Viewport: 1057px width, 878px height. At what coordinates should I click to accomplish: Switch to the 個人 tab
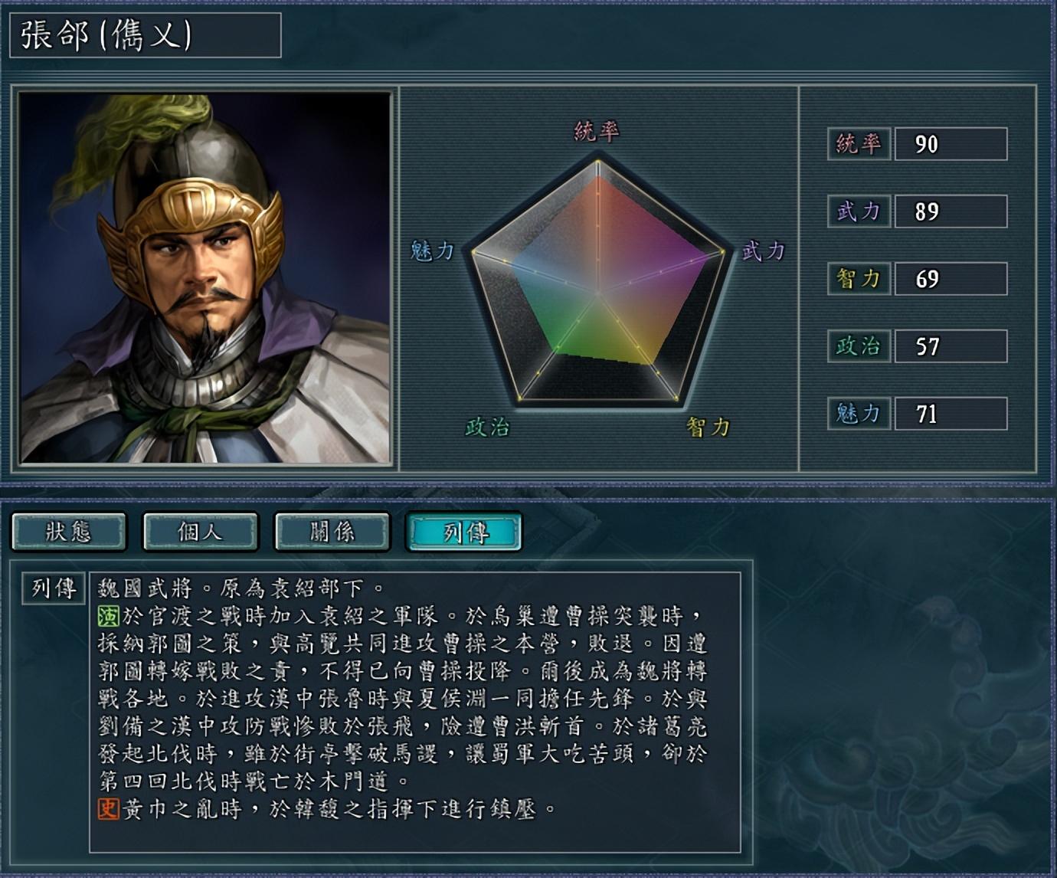pyautogui.click(x=201, y=531)
